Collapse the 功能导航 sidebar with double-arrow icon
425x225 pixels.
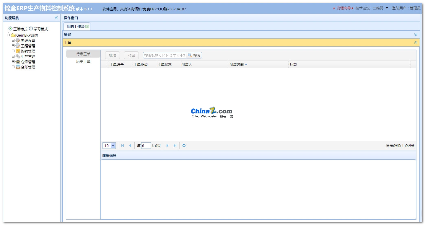pos(56,18)
